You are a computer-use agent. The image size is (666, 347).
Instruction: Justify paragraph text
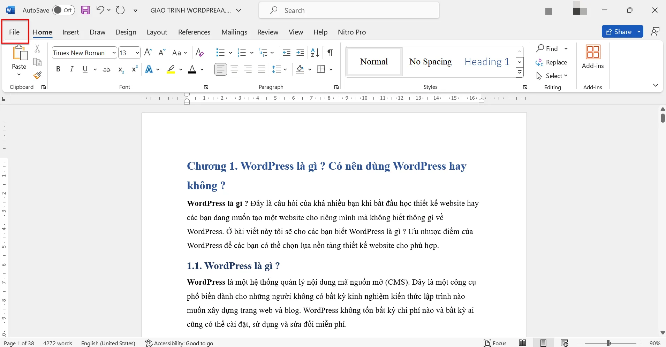[x=262, y=69]
